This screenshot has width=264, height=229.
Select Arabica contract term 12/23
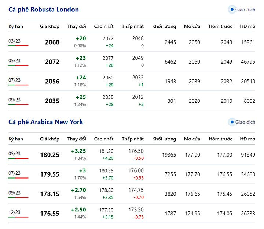(x=14, y=213)
